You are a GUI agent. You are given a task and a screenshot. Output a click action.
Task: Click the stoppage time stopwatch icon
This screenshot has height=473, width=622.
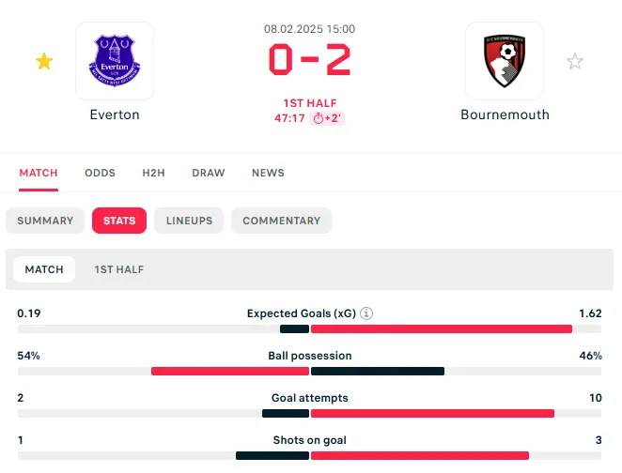[318, 118]
